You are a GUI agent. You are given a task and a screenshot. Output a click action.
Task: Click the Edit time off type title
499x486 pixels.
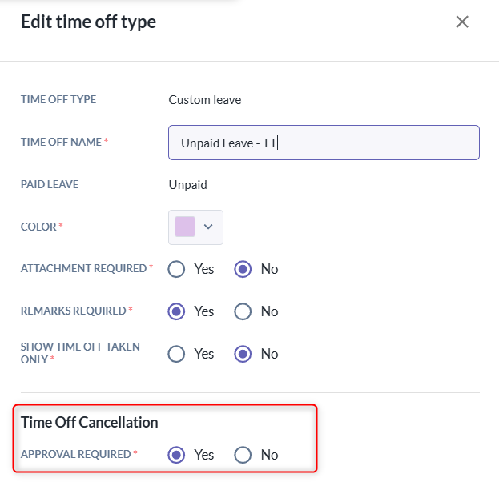pos(88,22)
